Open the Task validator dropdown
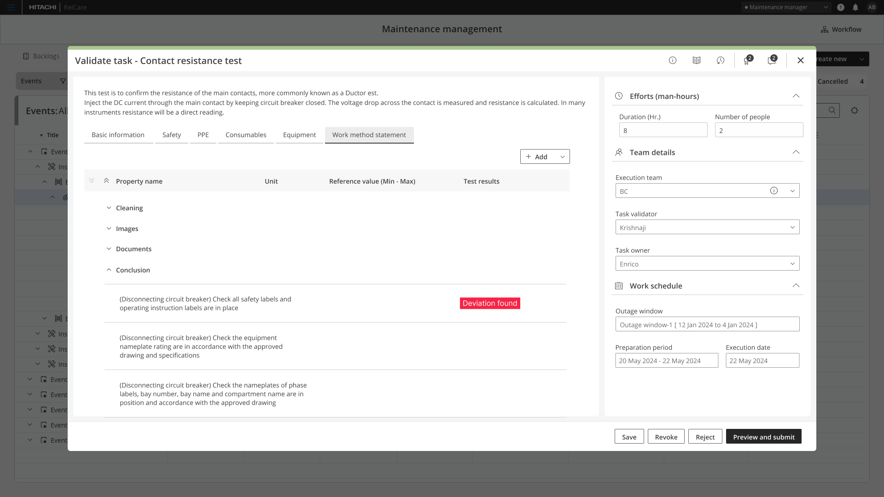This screenshot has height=497, width=884. click(x=707, y=227)
